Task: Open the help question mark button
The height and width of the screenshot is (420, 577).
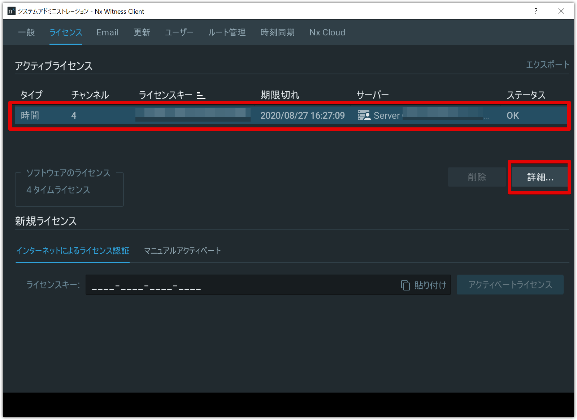Action: coord(536,11)
